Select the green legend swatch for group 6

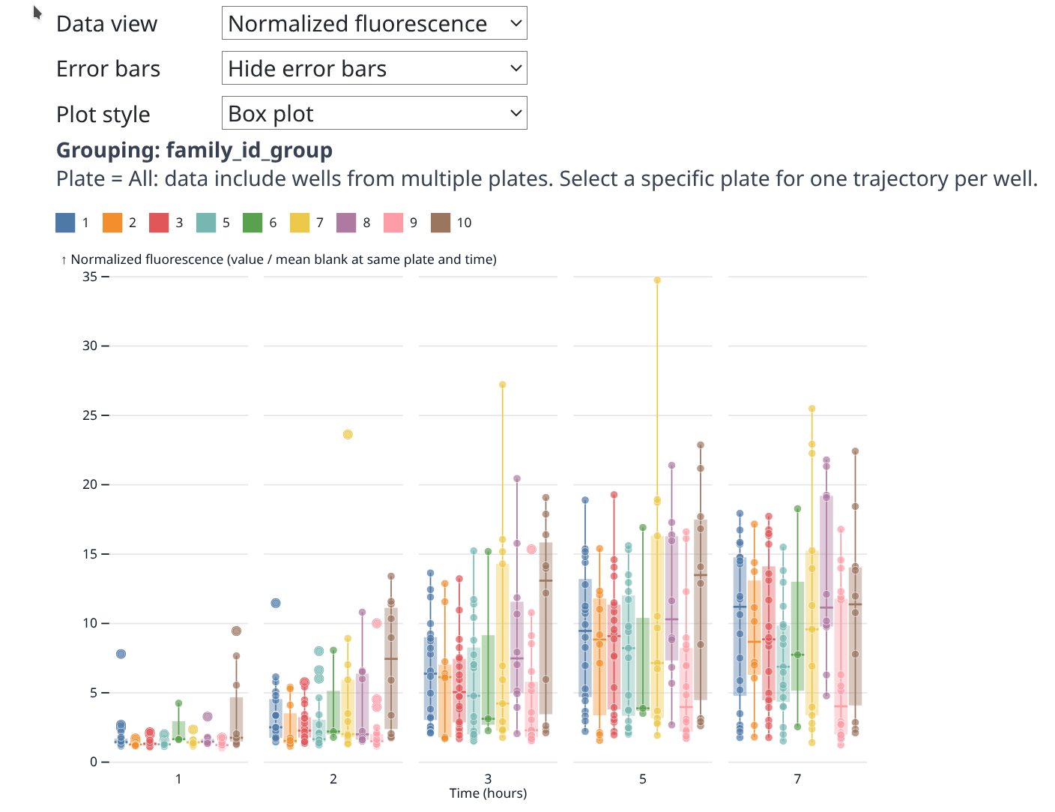253,223
